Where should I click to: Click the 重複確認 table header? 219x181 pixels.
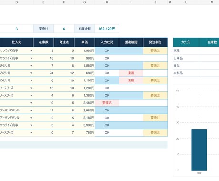(x=131, y=42)
